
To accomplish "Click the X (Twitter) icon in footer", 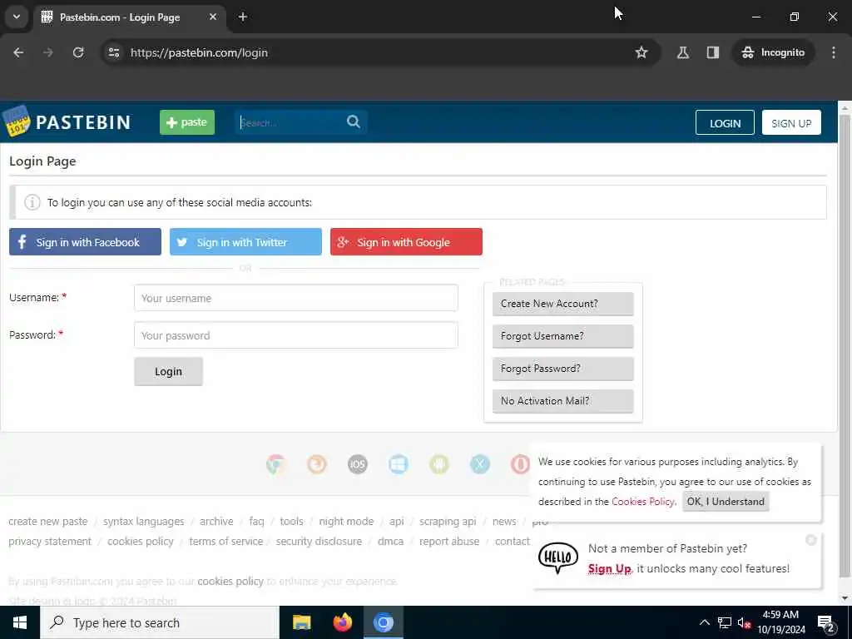I will coord(480,464).
